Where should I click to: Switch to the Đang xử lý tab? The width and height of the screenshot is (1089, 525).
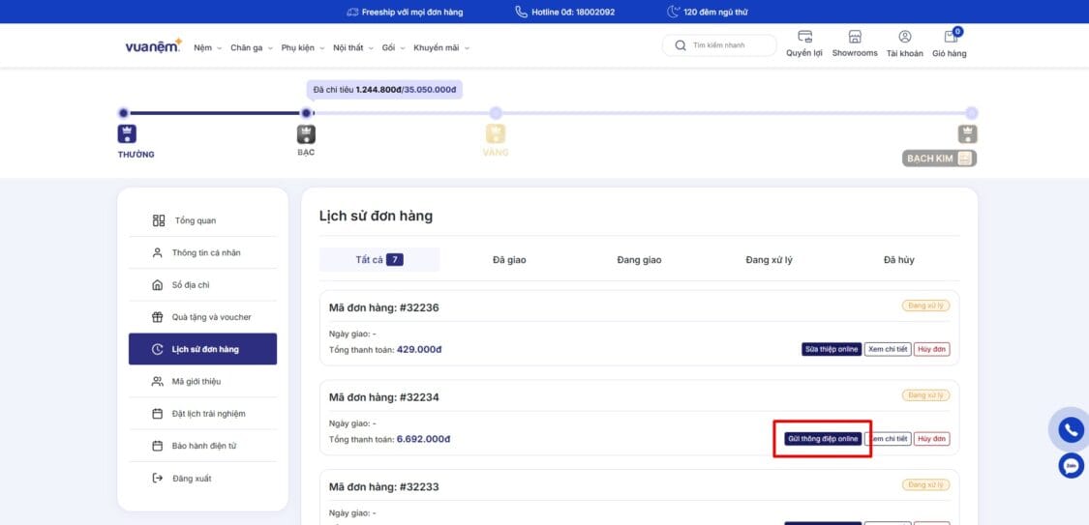coord(769,260)
